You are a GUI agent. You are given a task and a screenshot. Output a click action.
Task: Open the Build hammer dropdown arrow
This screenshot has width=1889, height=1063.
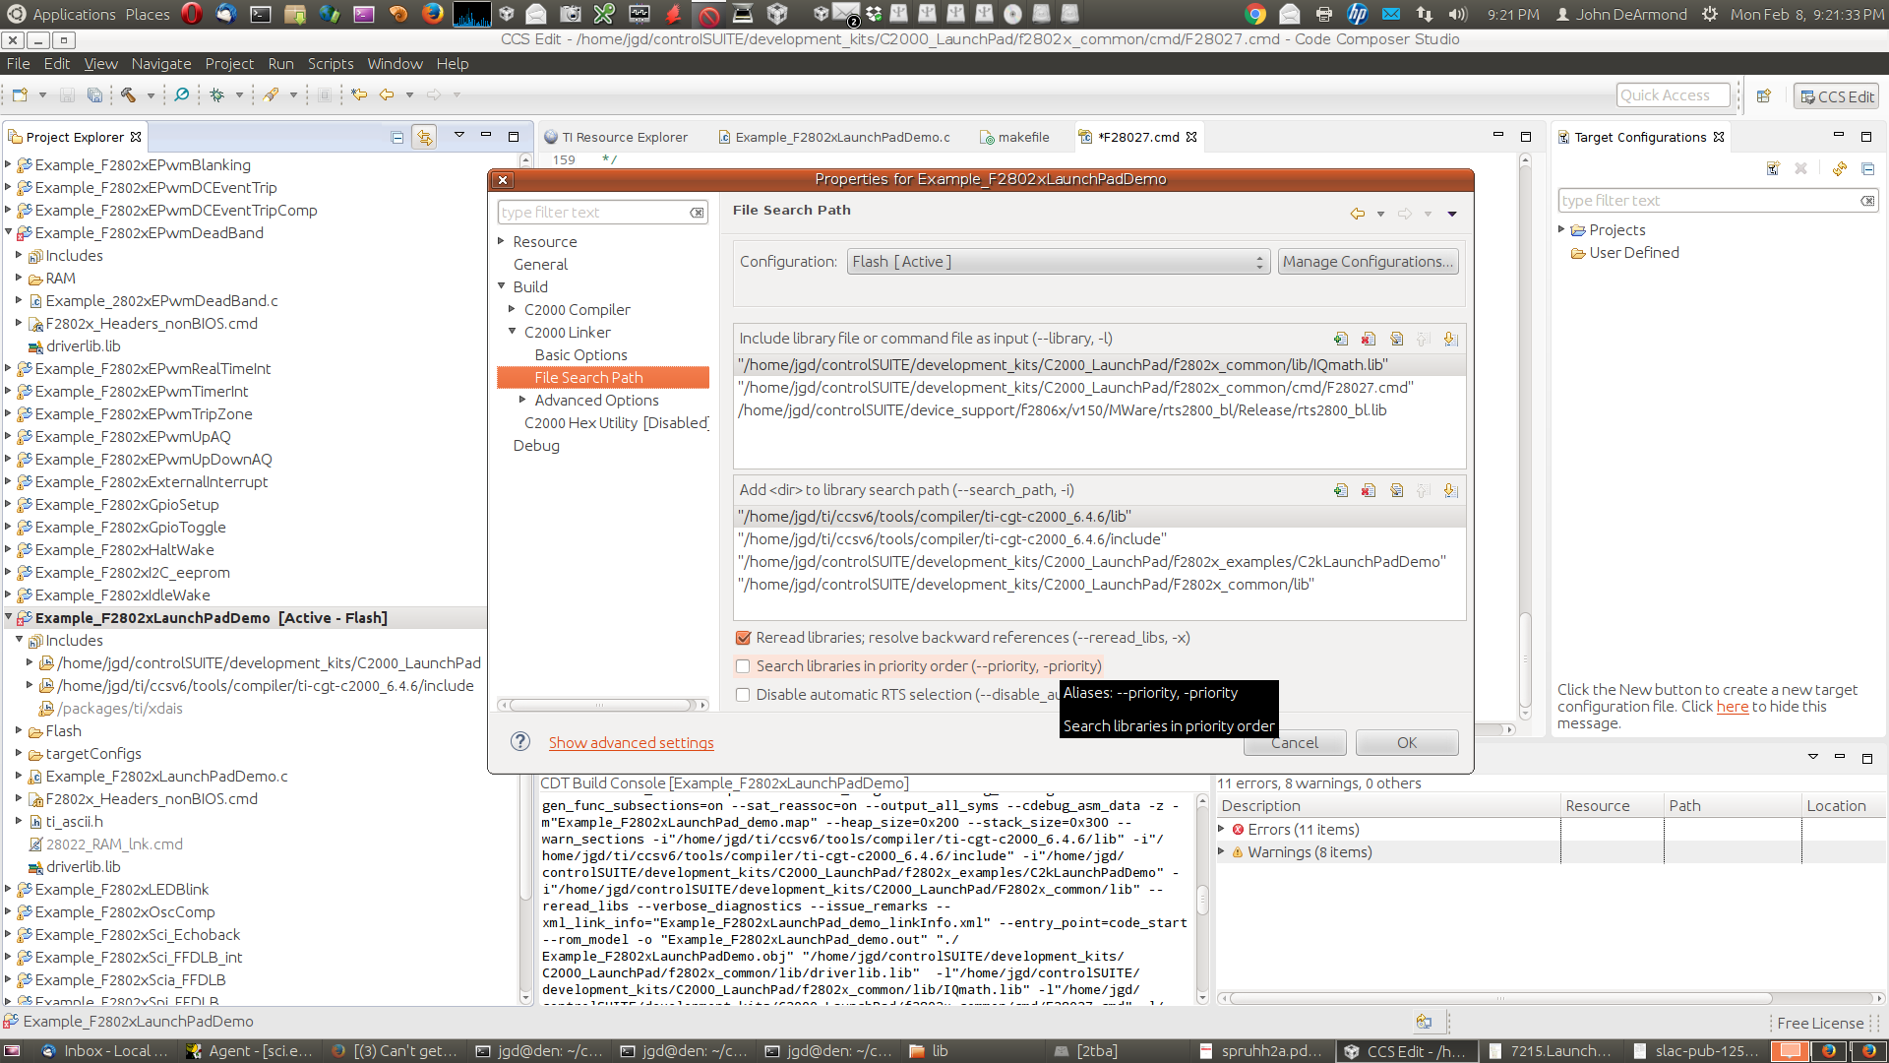[151, 95]
